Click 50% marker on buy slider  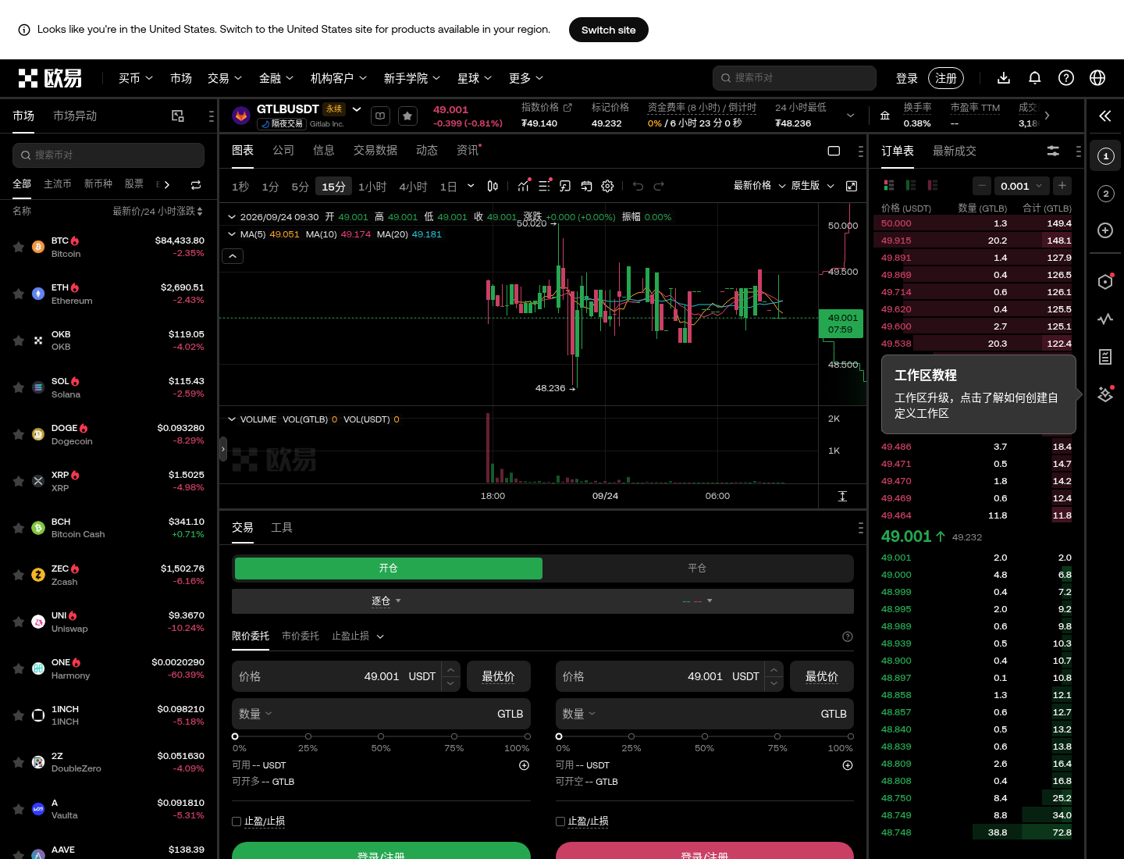point(381,736)
